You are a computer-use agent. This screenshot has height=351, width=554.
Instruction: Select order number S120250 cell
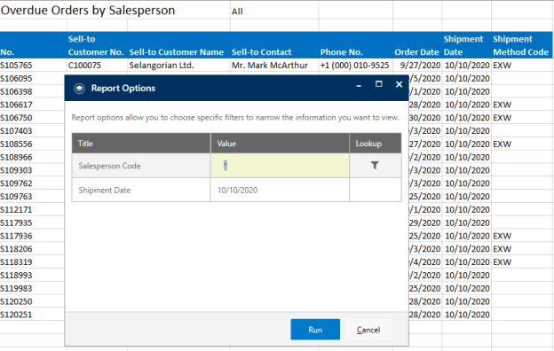click(x=32, y=301)
